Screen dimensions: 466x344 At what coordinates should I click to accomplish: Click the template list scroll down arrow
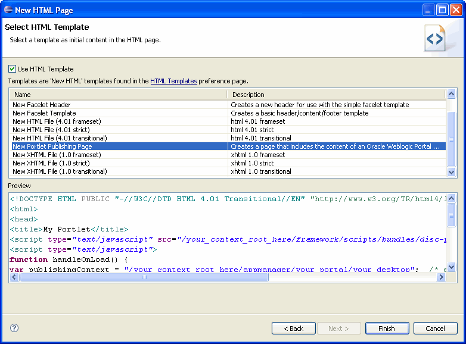(452, 172)
